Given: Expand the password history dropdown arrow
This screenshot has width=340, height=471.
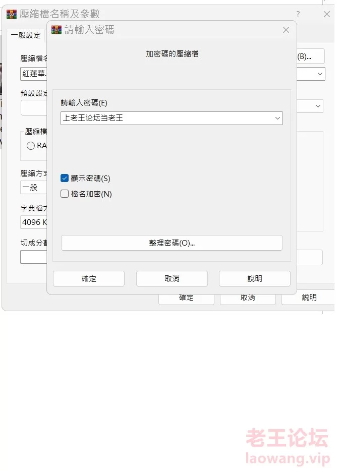Looking at the screenshot, I should pos(277,118).
